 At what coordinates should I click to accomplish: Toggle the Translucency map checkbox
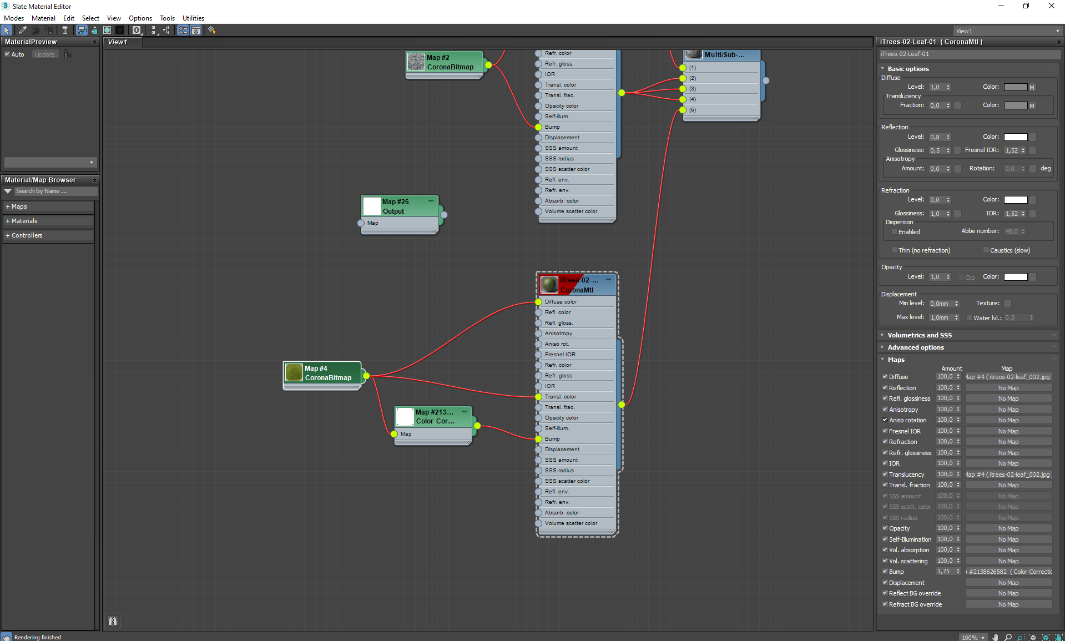885,474
